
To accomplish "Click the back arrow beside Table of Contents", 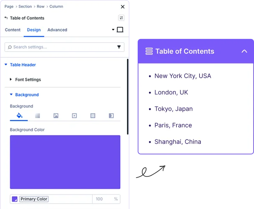I will coord(6,18).
